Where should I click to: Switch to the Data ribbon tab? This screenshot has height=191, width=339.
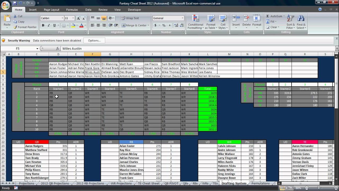88,10
